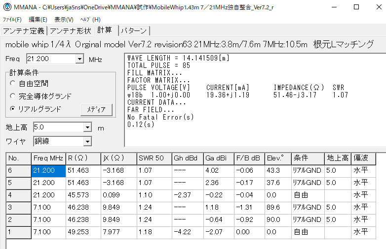Click the 偏波 column header
Image resolution: width=386 pixels, height=249 pixels.
[x=363, y=158]
